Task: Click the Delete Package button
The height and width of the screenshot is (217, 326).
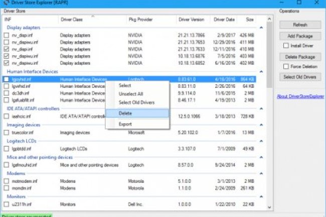Action: (x=300, y=57)
